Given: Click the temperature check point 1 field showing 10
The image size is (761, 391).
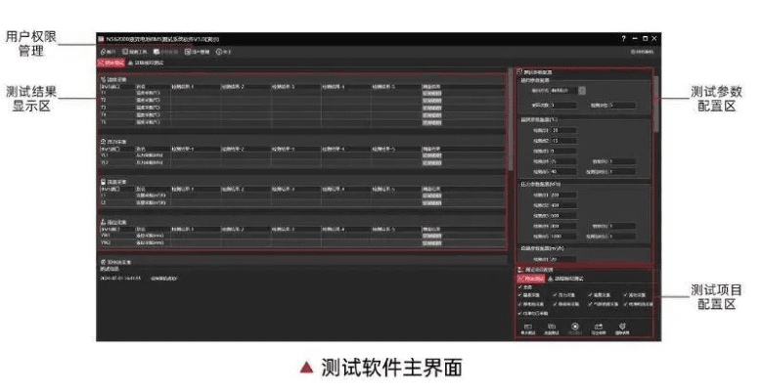Looking at the screenshot, I should pos(563,130).
